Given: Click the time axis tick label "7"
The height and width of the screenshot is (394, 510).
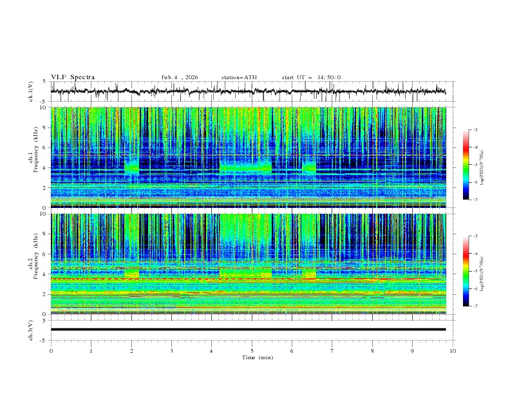Looking at the screenshot, I should click(x=332, y=351).
